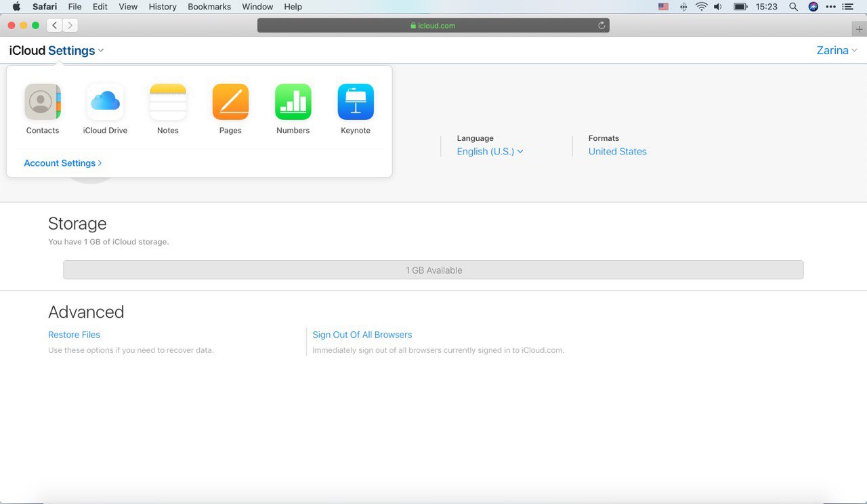Screen dimensions: 867x504
Task: Show Wi-Fi status menu
Action: [x=701, y=7]
